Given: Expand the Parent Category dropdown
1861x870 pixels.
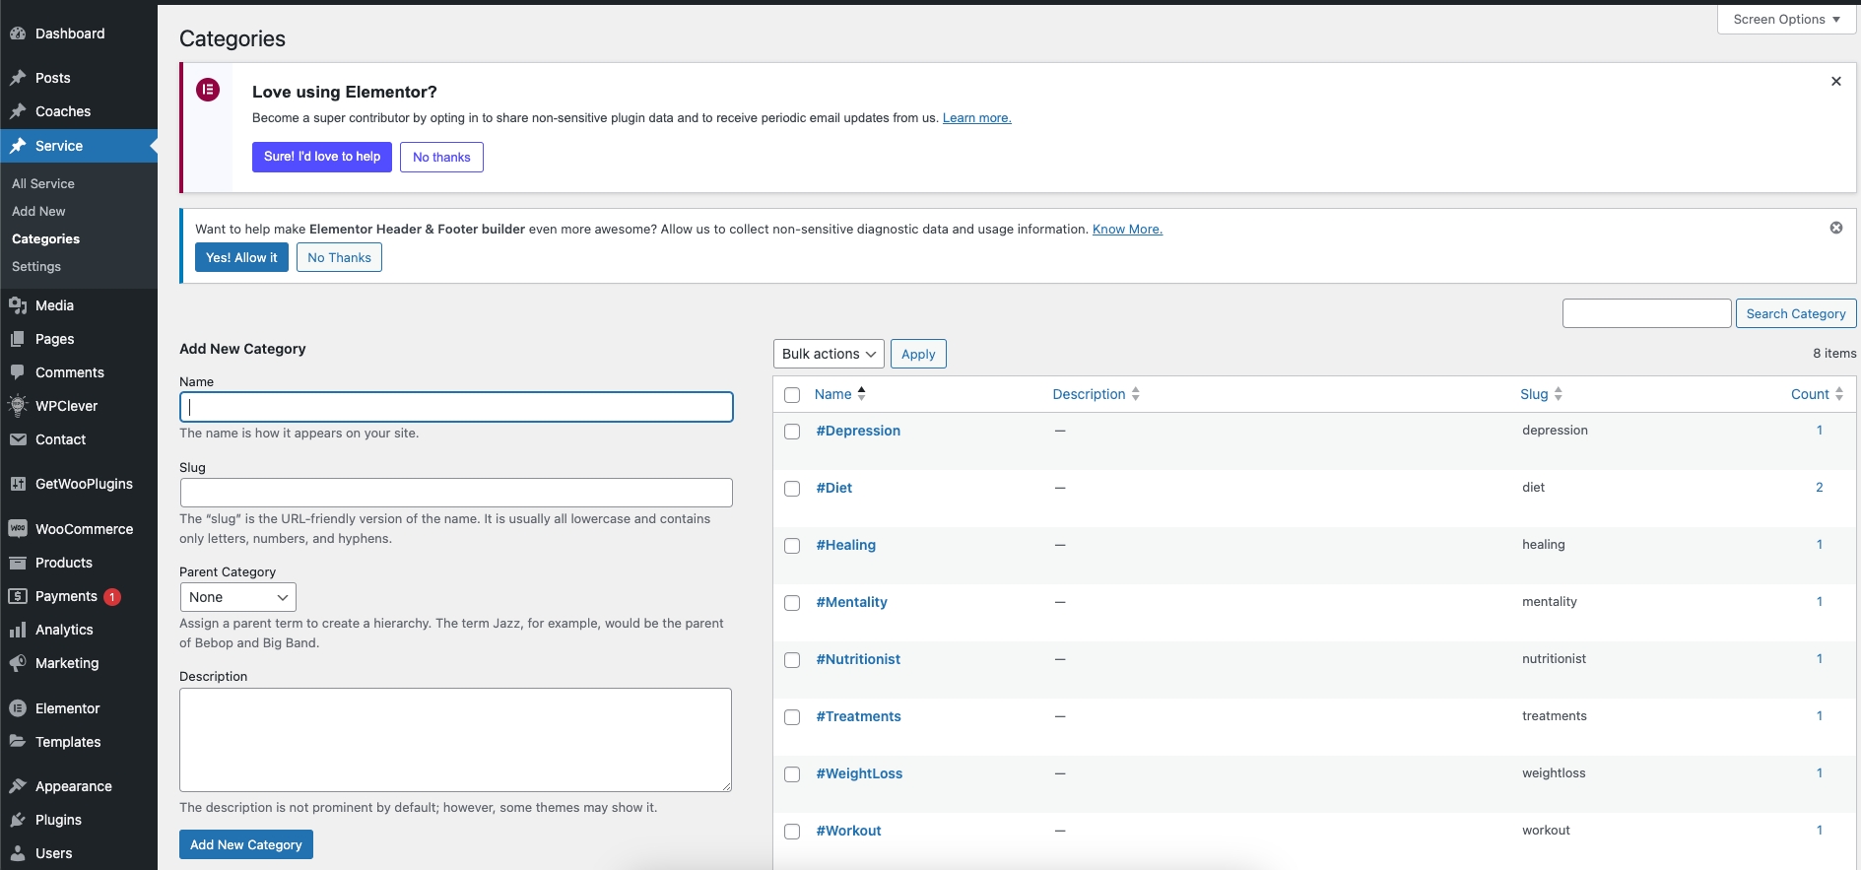Looking at the screenshot, I should [237, 597].
